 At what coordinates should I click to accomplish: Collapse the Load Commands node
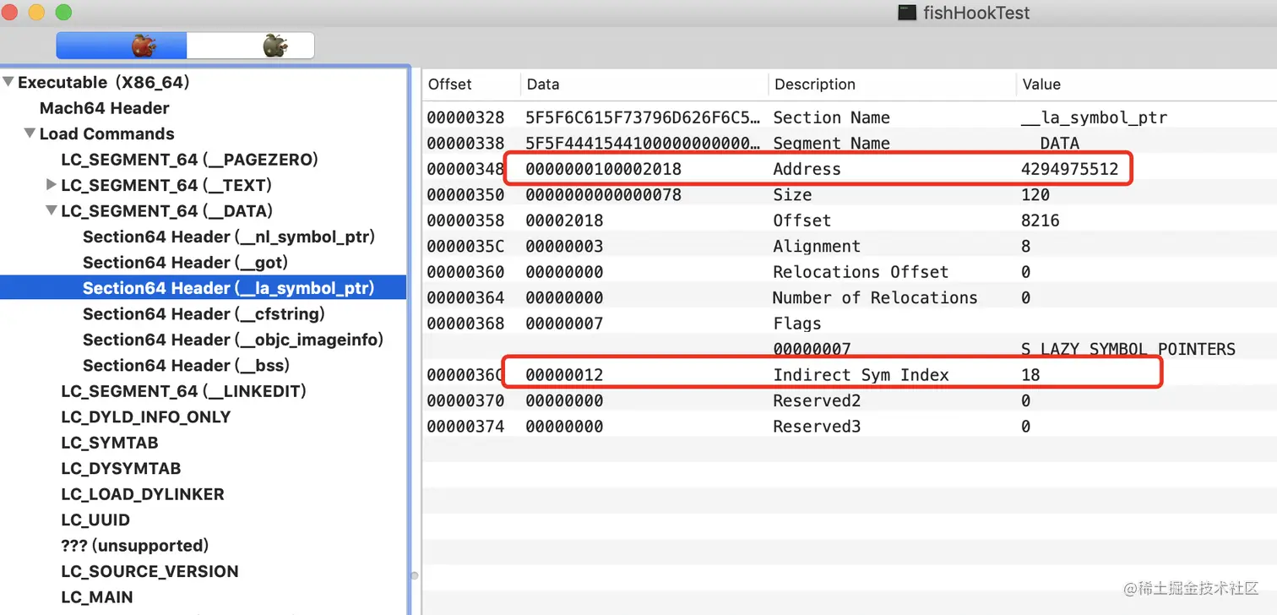[x=30, y=133]
